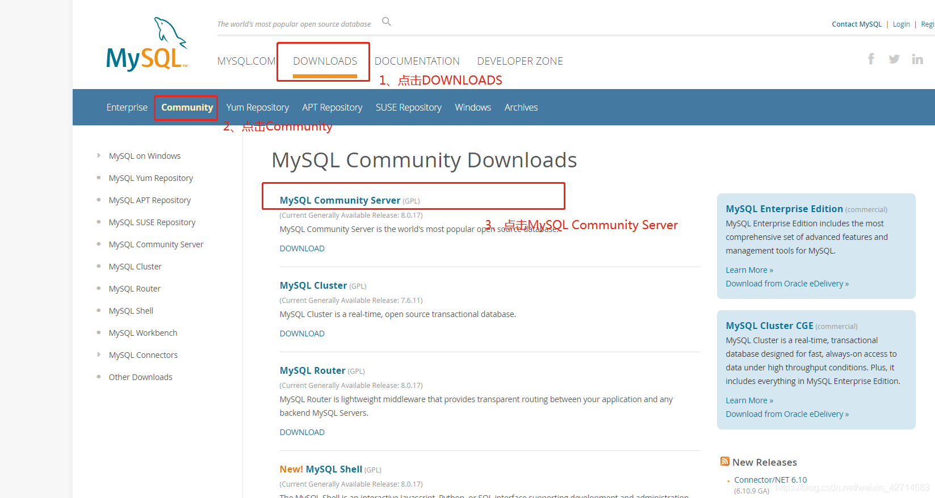This screenshot has width=935, height=498.
Task: Open APT Repository menu item
Action: (x=332, y=107)
